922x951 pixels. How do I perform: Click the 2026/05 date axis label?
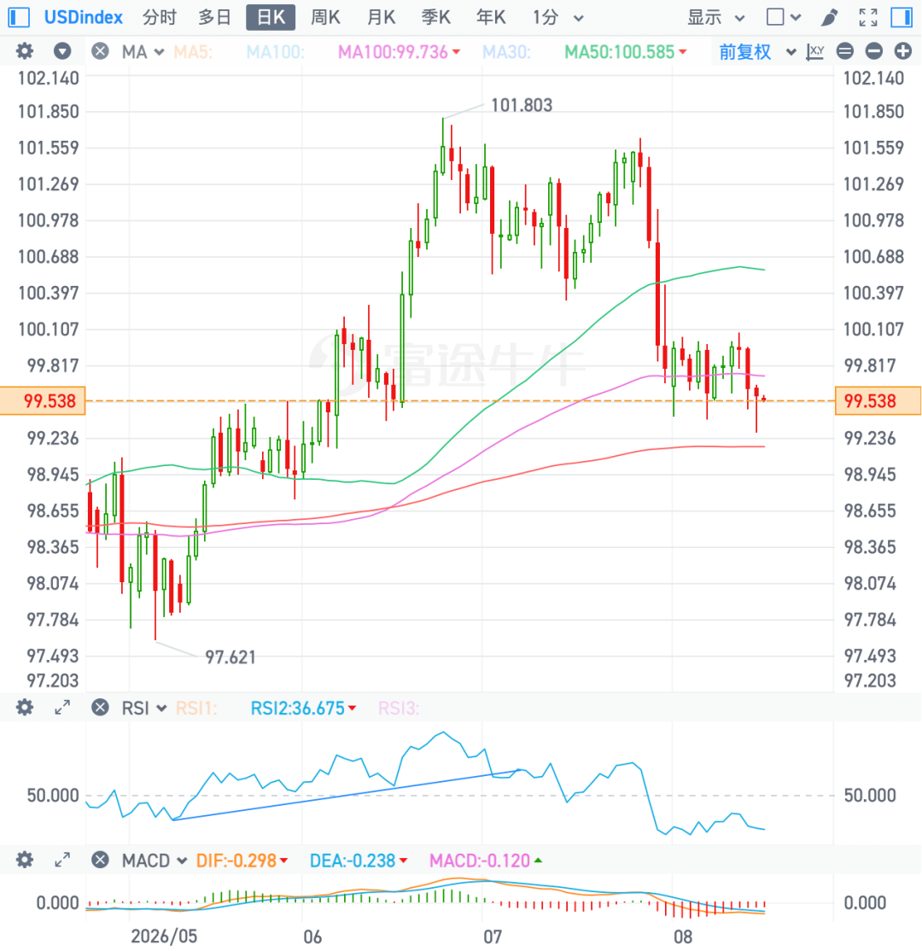coord(164,936)
